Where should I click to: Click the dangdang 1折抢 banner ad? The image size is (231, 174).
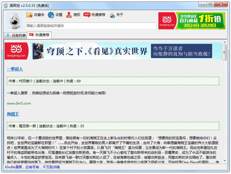[x=192, y=21]
